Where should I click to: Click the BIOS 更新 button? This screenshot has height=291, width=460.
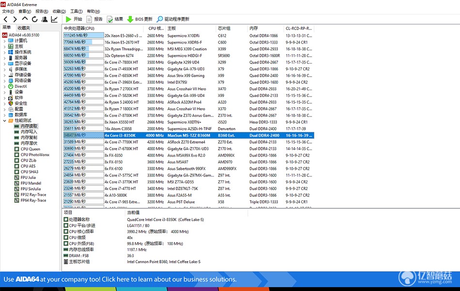point(140,19)
